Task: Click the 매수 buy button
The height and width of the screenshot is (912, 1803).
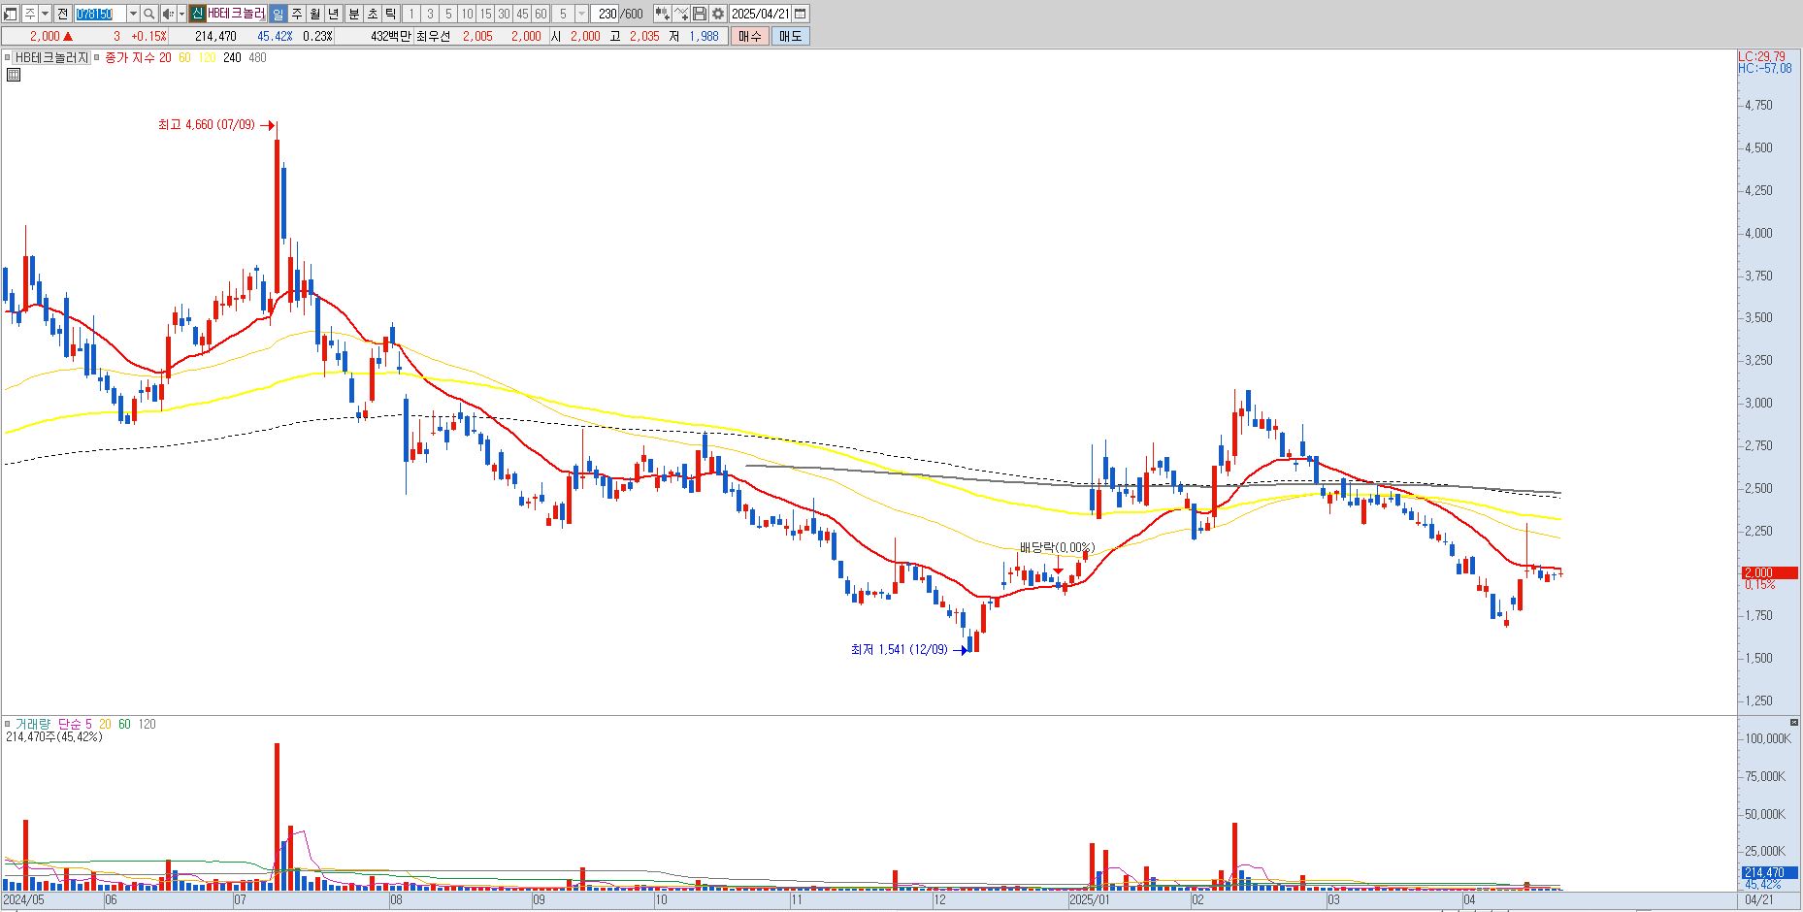Action: [x=749, y=36]
